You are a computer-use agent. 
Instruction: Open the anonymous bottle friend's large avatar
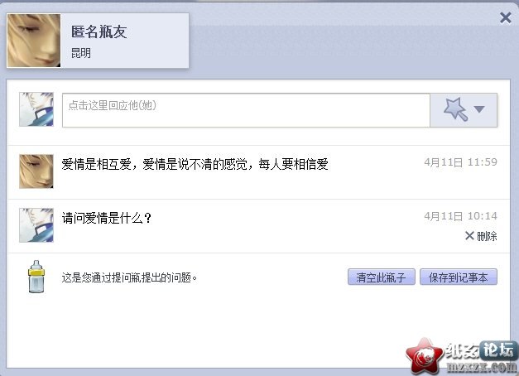(34, 41)
